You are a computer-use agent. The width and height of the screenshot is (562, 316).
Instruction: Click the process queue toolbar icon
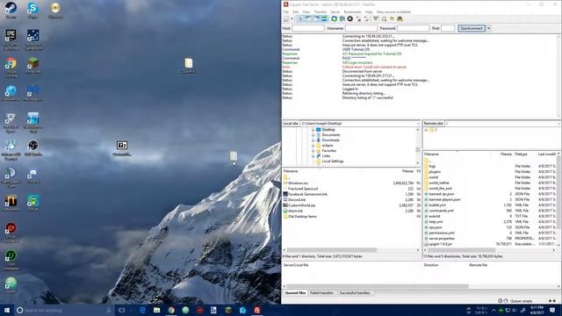click(342, 18)
